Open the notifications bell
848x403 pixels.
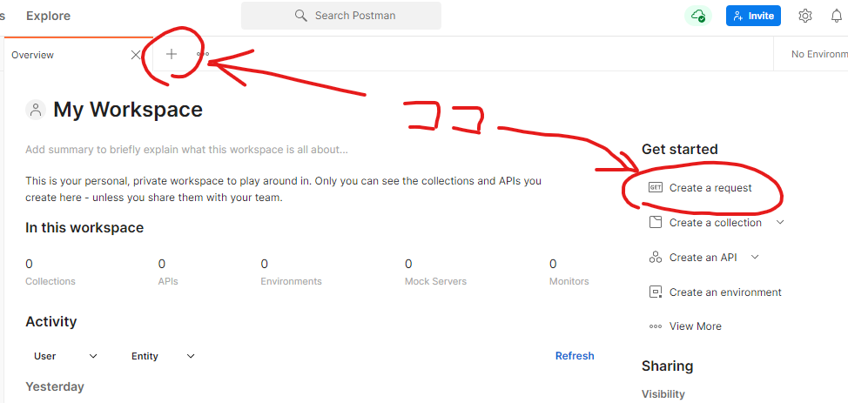click(x=837, y=16)
